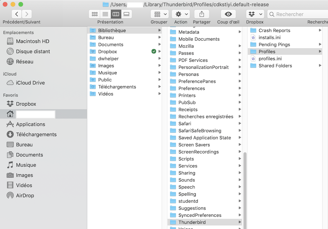Viewport: 328px width, 229px height.
Task: Switch to list view mode
Action: click(x=105, y=14)
